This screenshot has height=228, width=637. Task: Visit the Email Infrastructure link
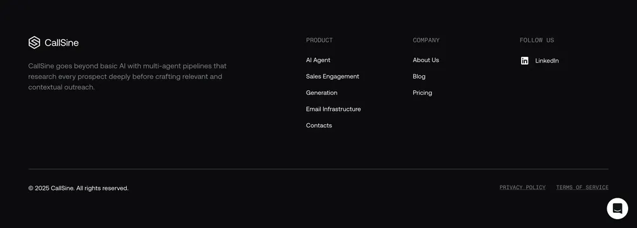tap(333, 109)
